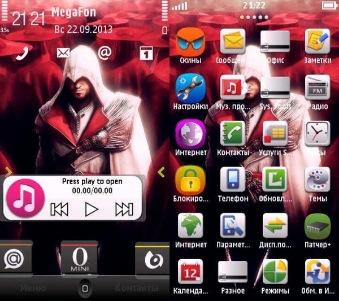
Task: Tap the left green chevron arrow
Action: 8,172
